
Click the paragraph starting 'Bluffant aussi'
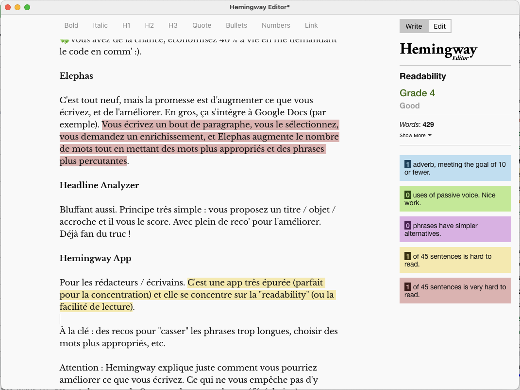click(x=198, y=222)
